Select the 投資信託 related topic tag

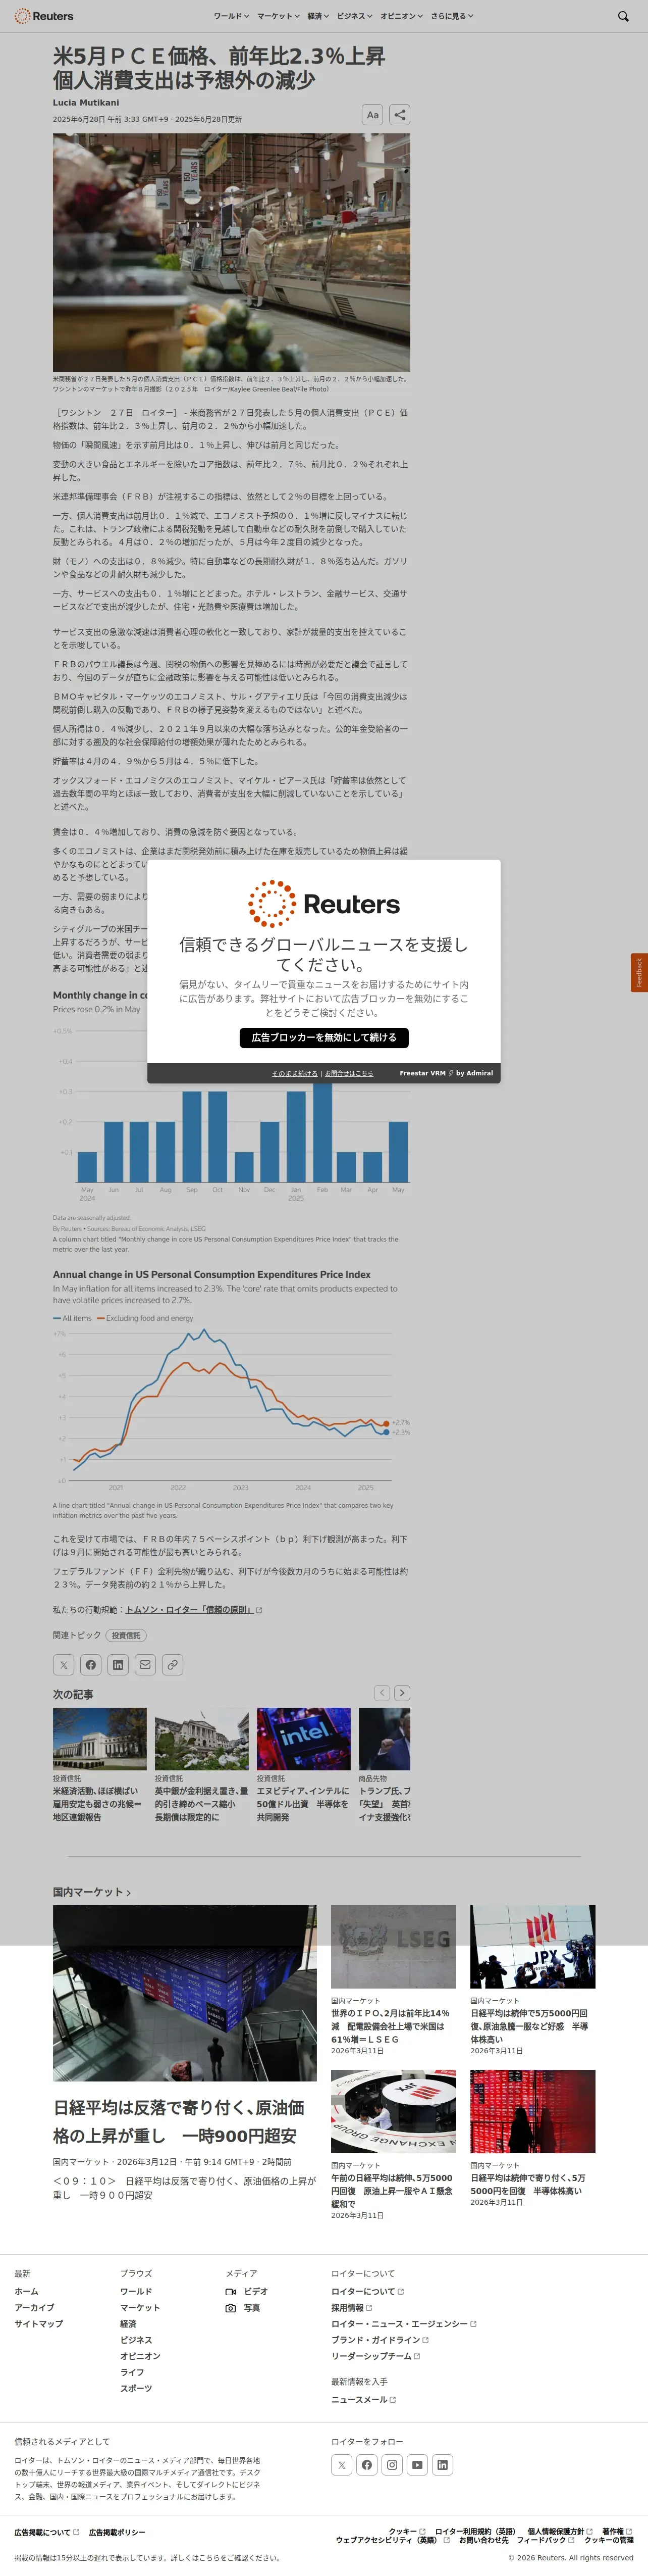pyautogui.click(x=127, y=1635)
